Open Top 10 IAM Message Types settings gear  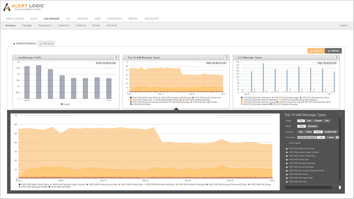(x=226, y=57)
